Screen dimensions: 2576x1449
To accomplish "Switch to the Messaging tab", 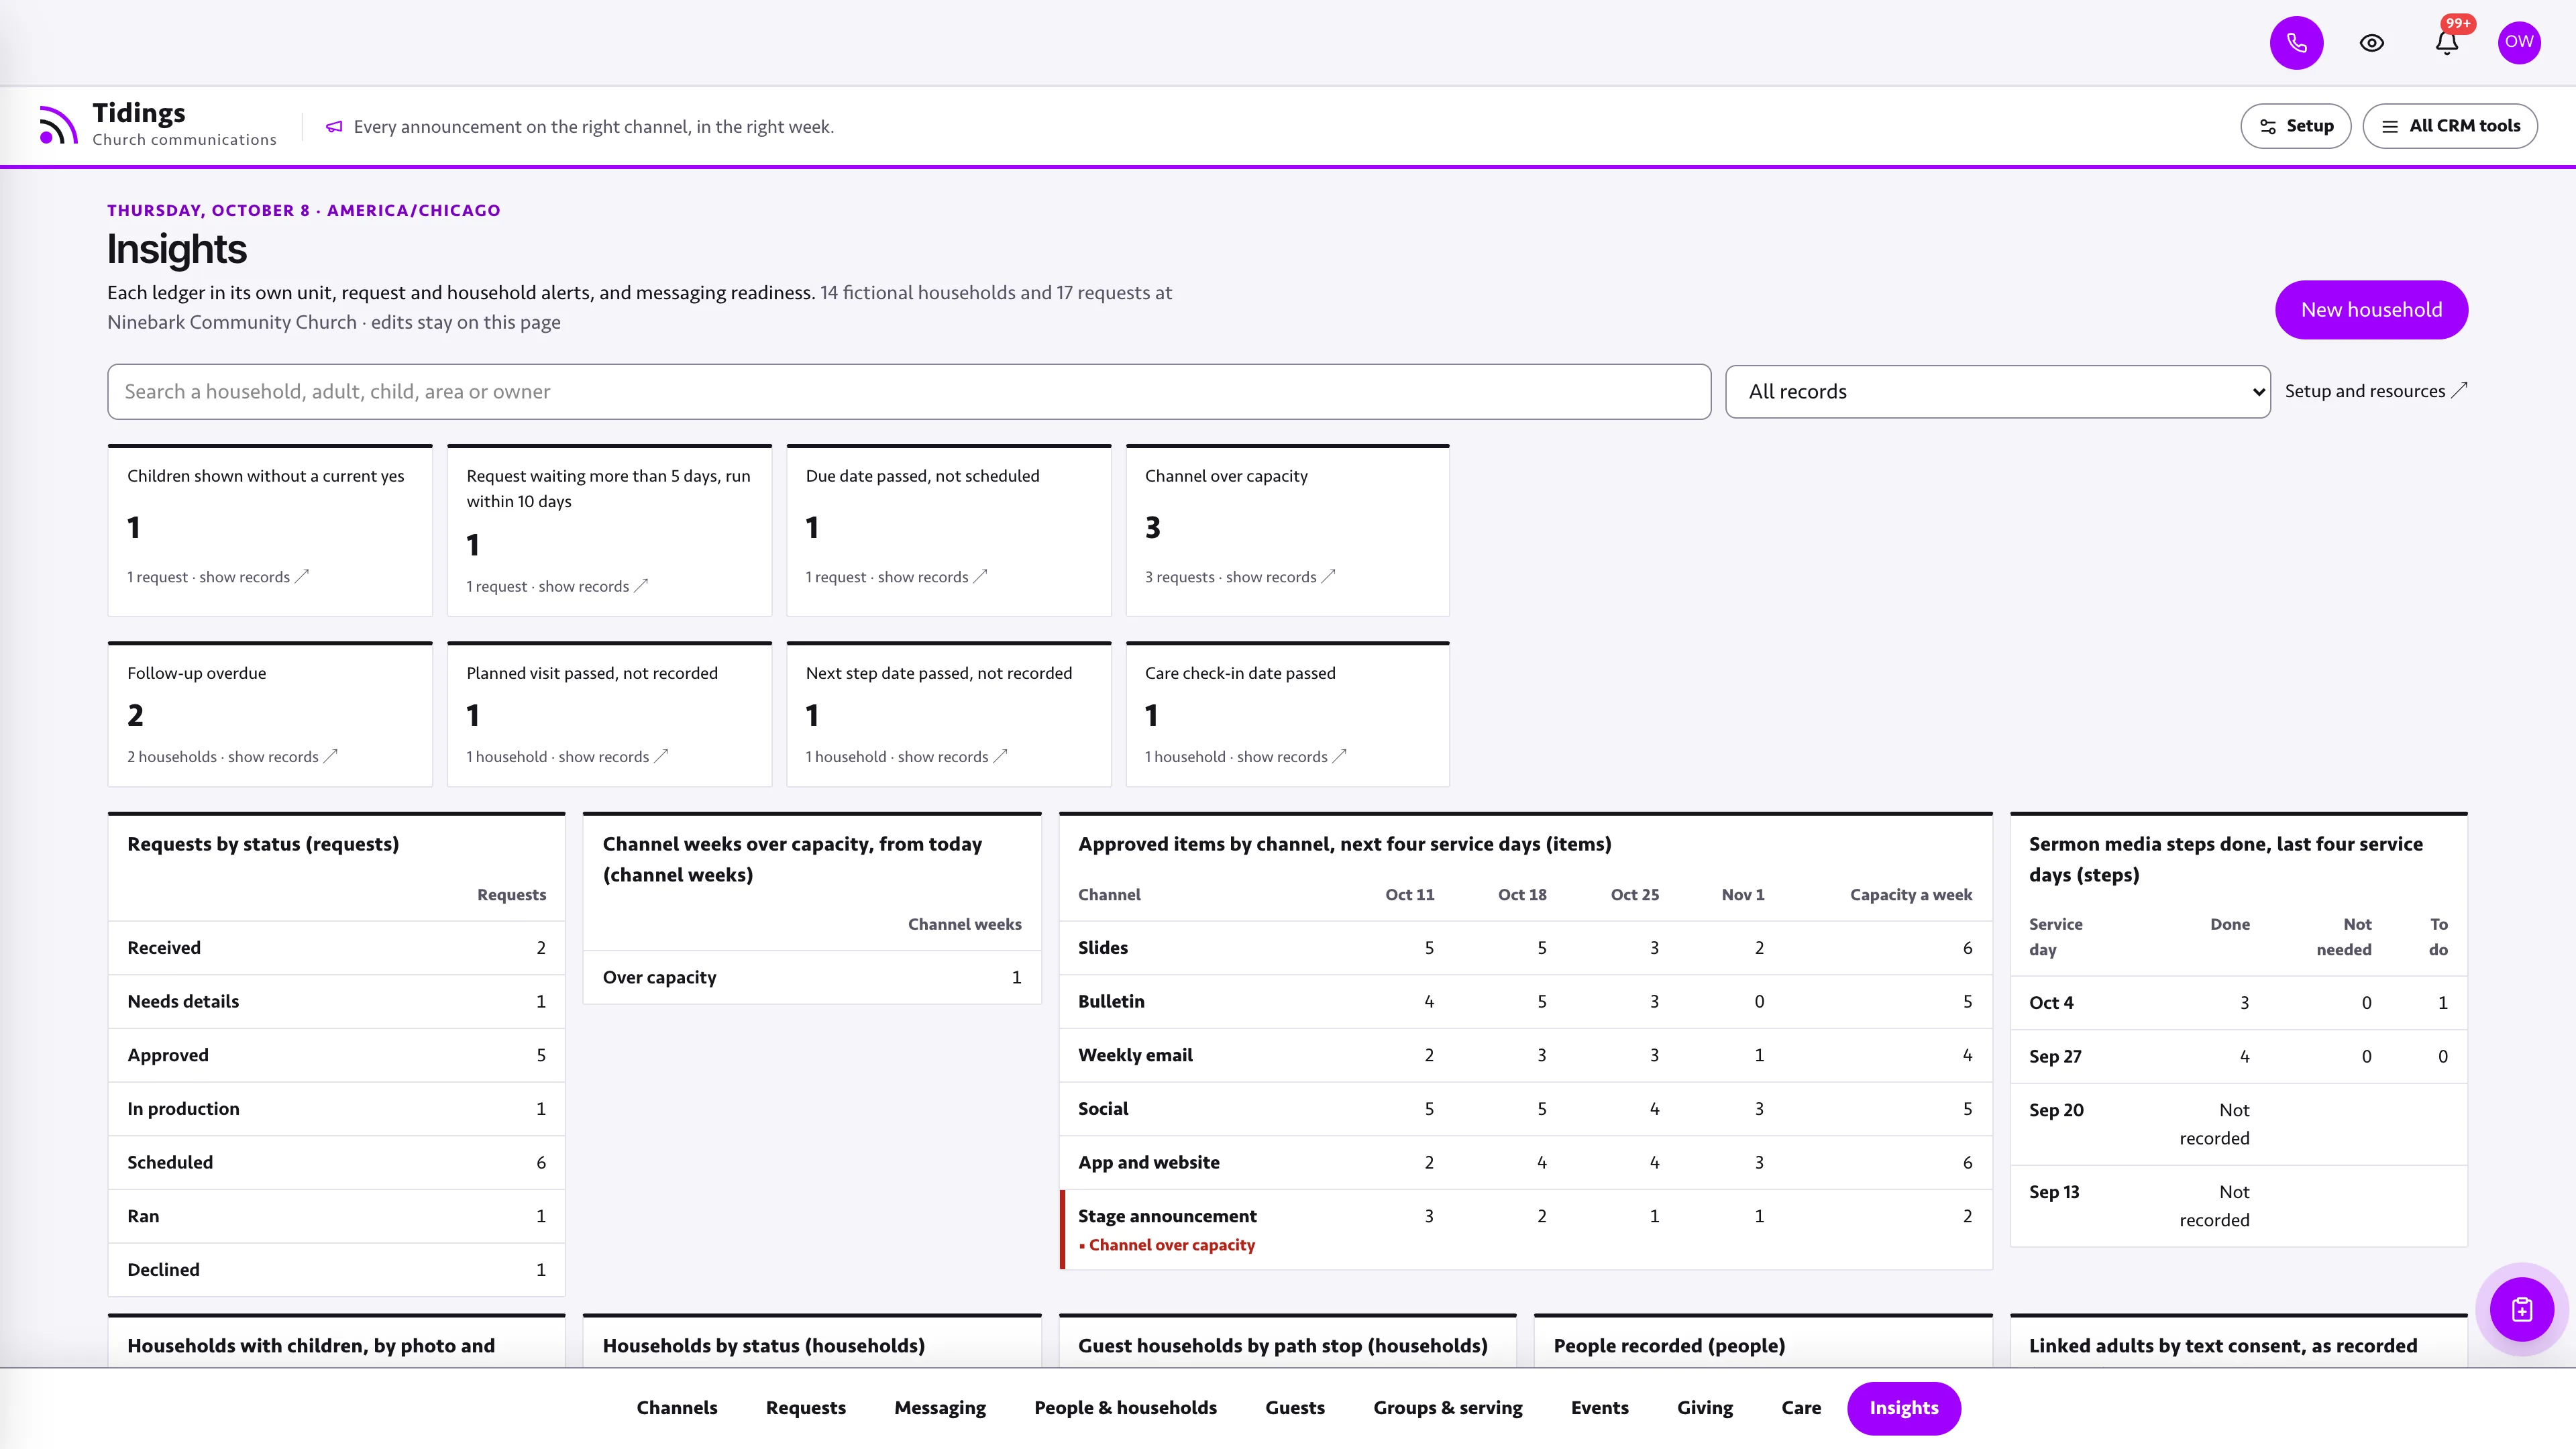I will click(x=939, y=1408).
